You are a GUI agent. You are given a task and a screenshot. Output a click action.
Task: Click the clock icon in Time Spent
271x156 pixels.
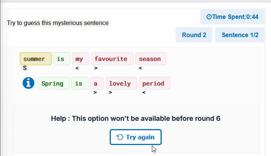click(x=209, y=17)
